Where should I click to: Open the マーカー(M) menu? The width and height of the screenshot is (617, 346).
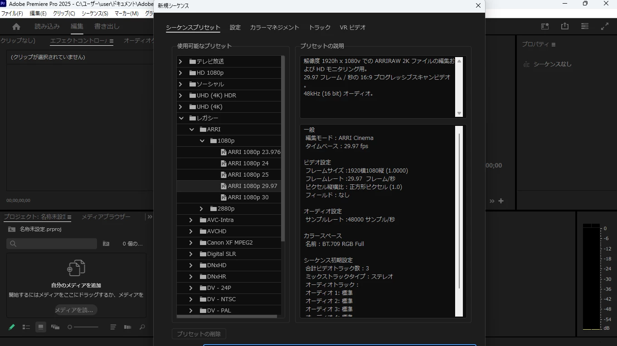126,14
